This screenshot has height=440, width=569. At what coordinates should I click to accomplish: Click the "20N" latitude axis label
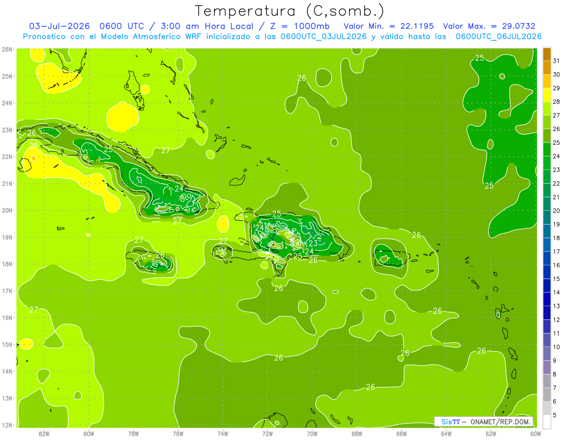tap(7, 210)
